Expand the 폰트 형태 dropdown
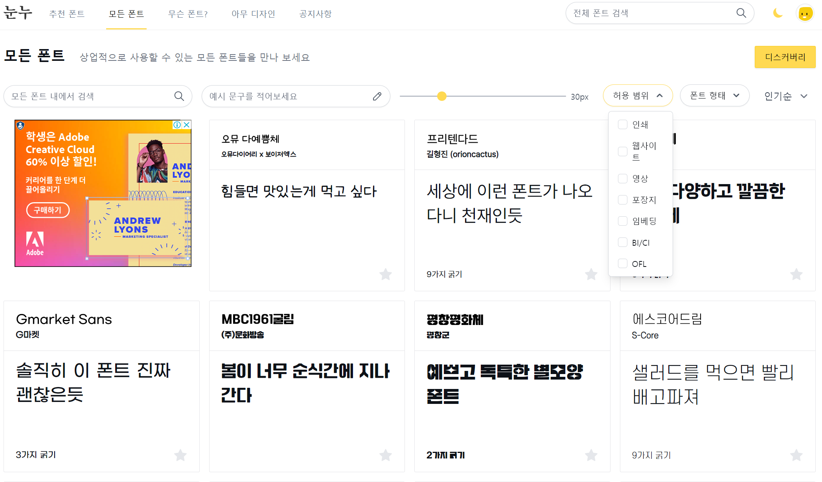Screen dimensions: 822x482 click(x=714, y=95)
